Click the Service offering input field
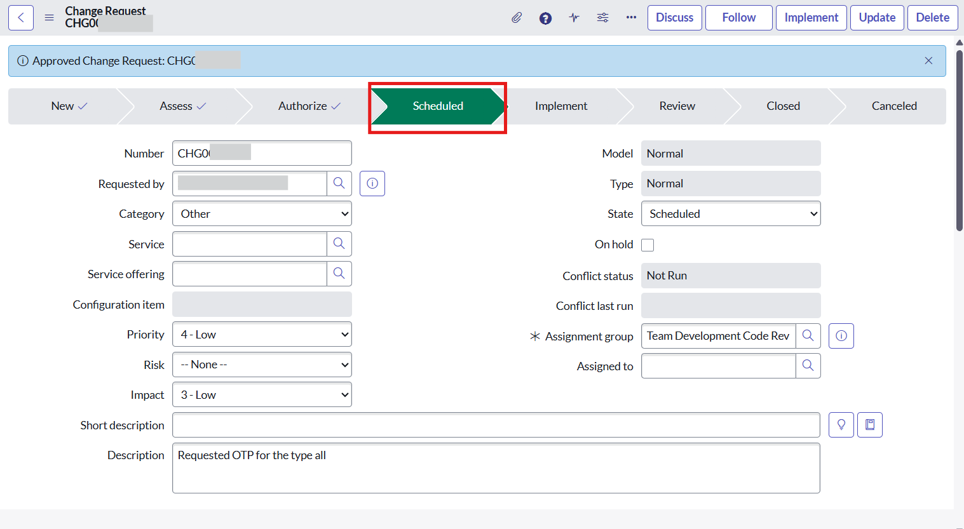This screenshot has height=529, width=964. pyautogui.click(x=250, y=274)
